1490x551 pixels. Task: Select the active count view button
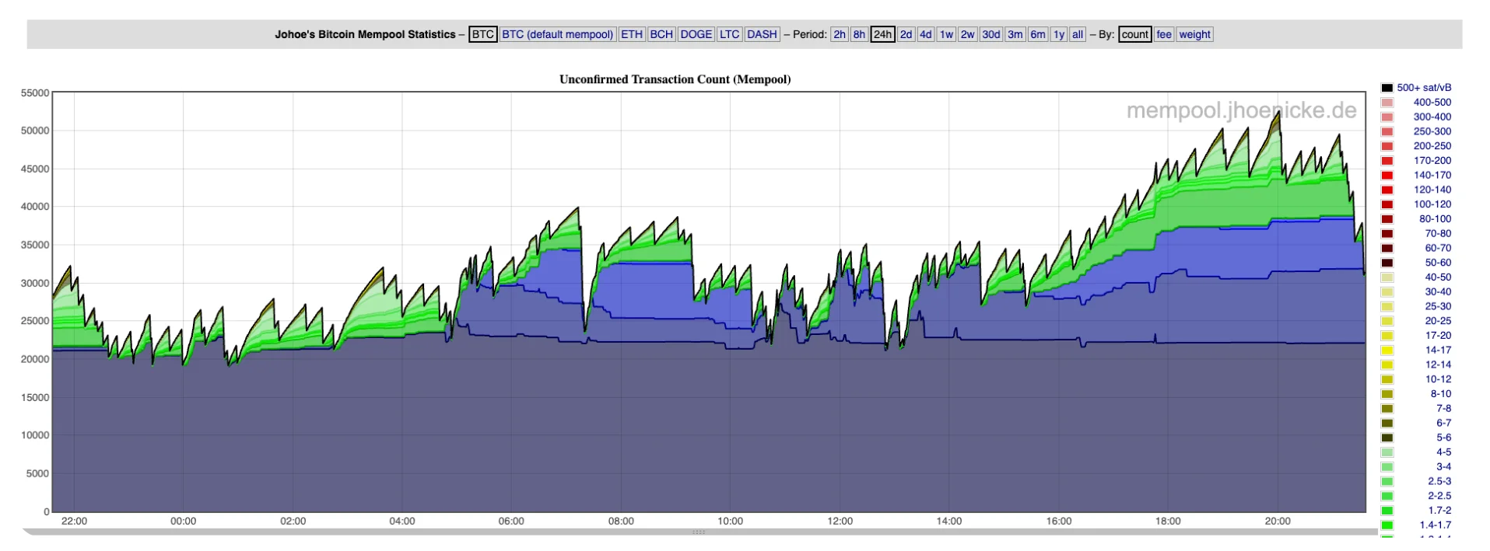click(1134, 34)
